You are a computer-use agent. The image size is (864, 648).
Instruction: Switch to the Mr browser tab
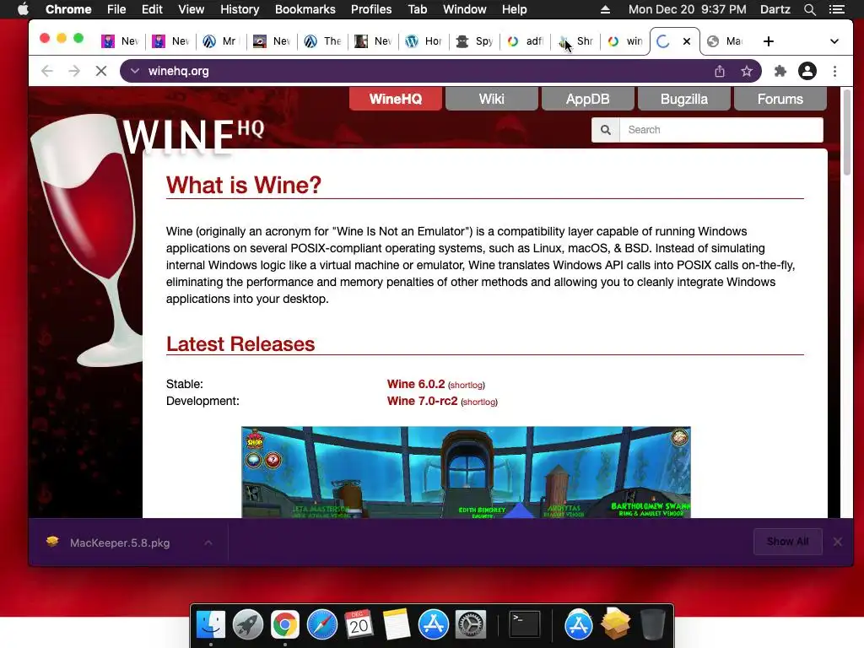click(221, 41)
